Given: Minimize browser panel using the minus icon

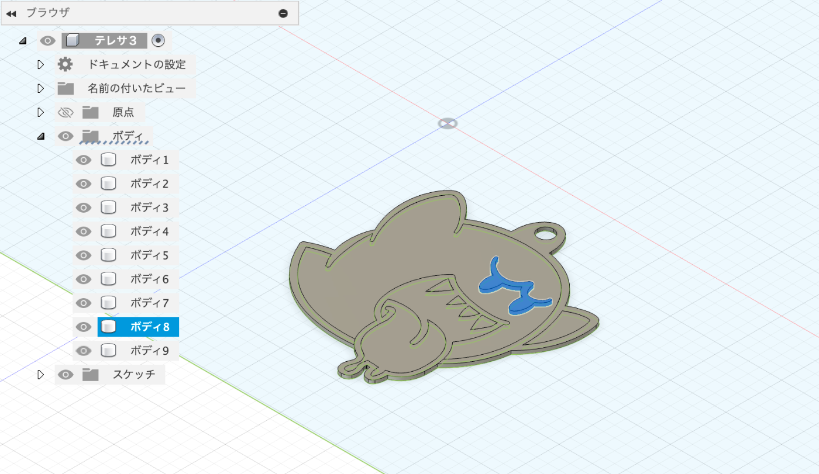Looking at the screenshot, I should pyautogui.click(x=283, y=13).
